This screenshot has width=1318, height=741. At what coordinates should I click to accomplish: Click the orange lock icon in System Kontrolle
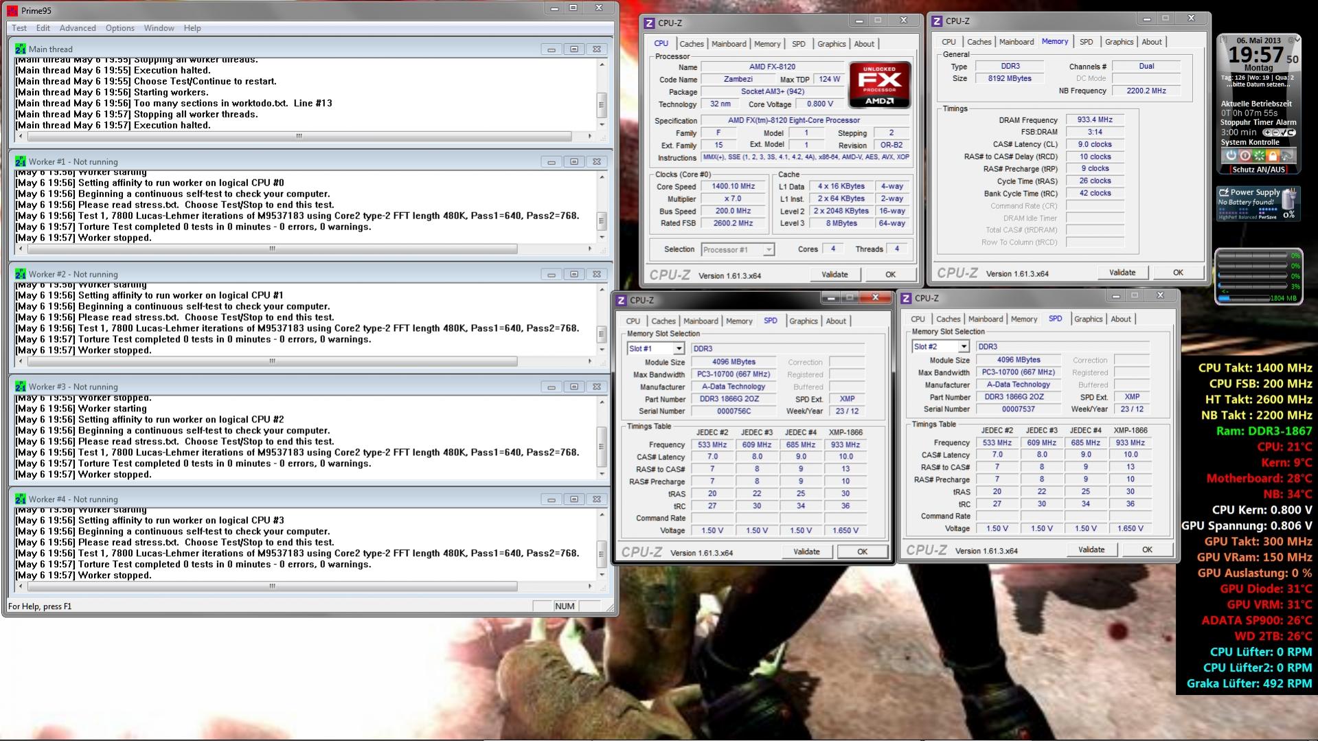[x=1273, y=156]
